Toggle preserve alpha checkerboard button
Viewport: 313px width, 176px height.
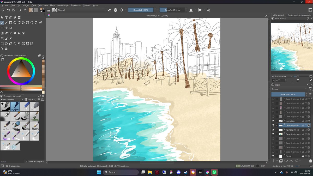click(115, 10)
